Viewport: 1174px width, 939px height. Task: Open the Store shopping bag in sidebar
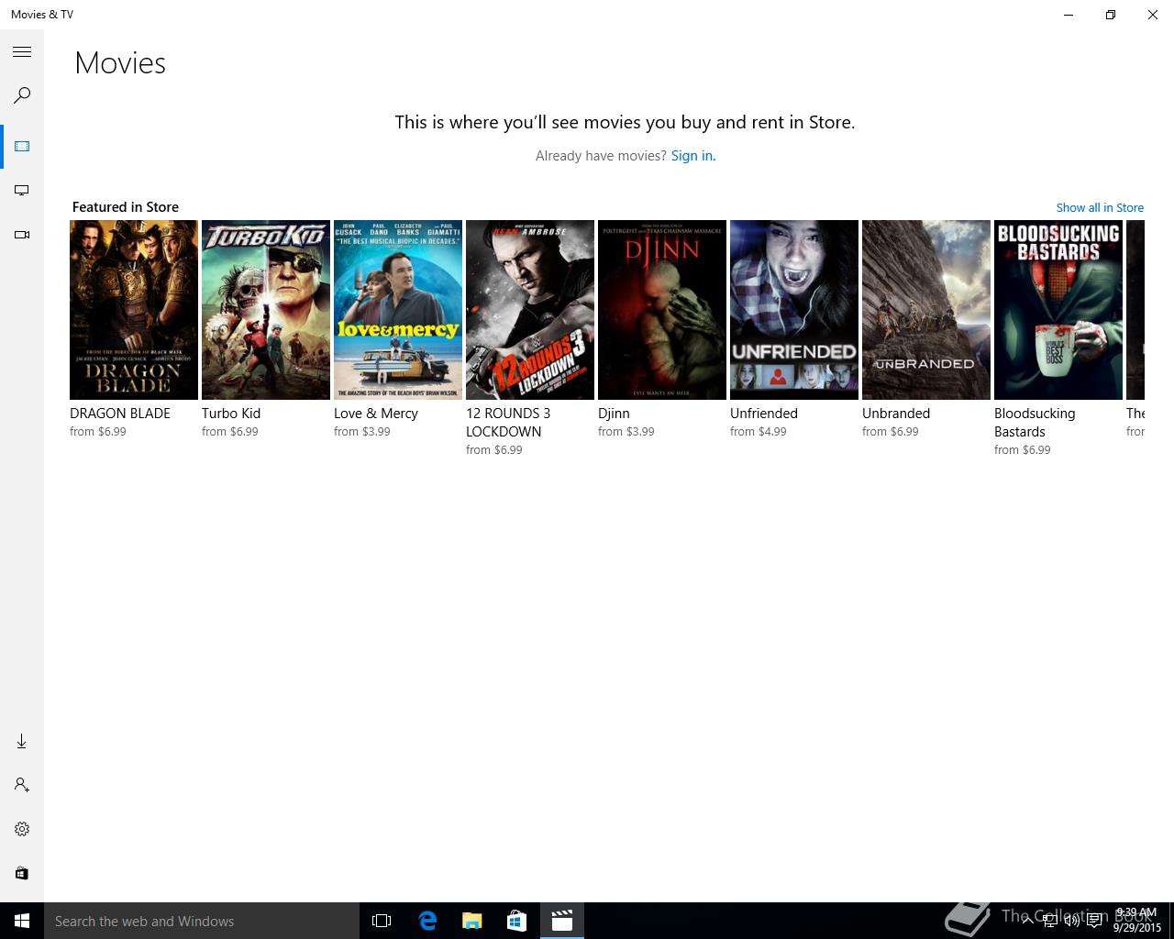[22, 873]
